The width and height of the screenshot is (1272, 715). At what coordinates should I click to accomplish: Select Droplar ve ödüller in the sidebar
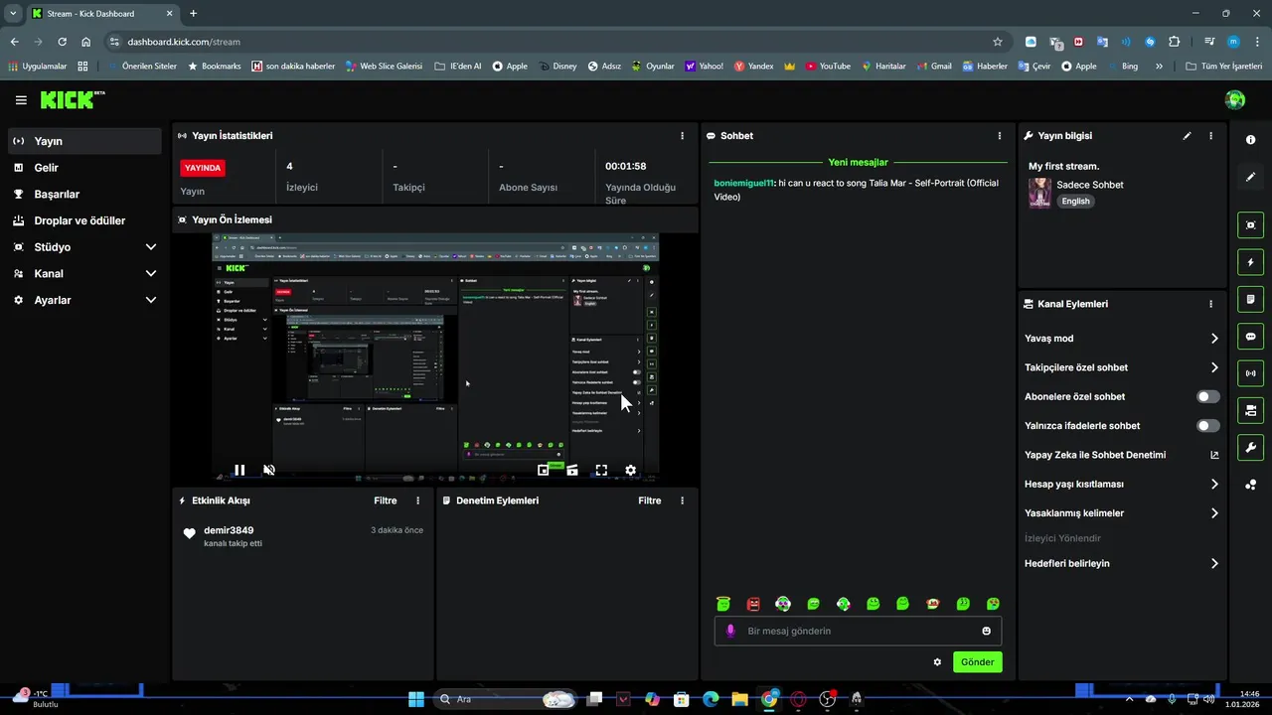coord(84,220)
